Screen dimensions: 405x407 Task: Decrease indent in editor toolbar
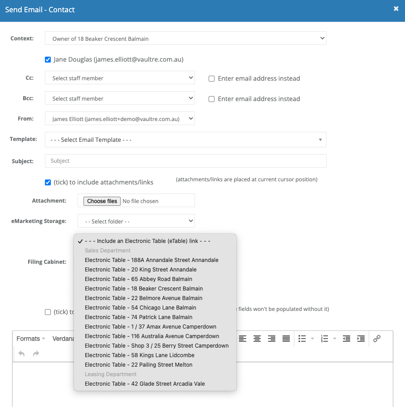[346, 339]
